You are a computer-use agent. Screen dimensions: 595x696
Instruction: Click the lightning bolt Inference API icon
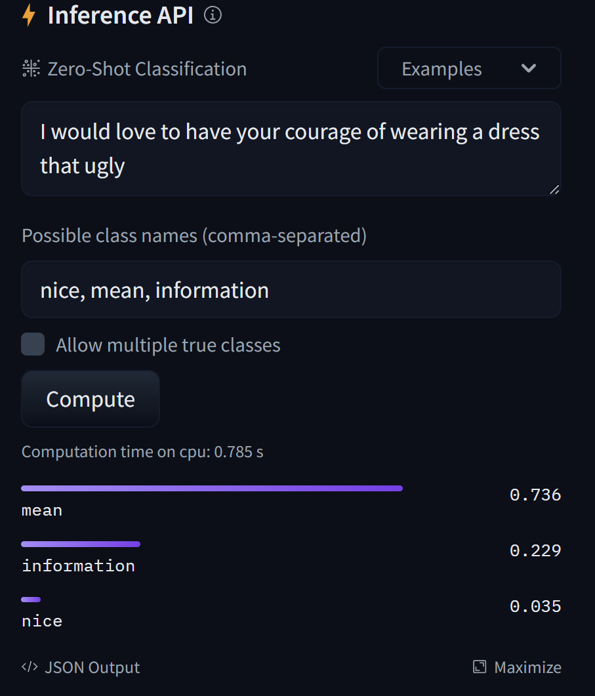29,15
